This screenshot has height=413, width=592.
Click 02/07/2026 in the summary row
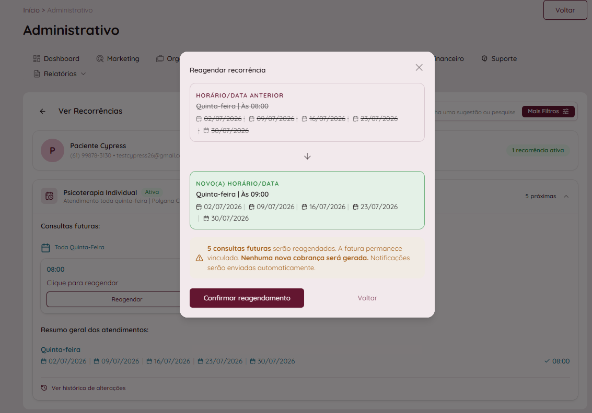[67, 361]
